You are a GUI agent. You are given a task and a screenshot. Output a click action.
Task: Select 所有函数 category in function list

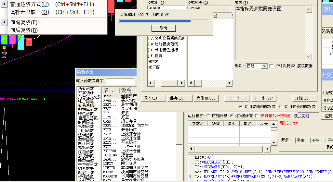pos(86,89)
